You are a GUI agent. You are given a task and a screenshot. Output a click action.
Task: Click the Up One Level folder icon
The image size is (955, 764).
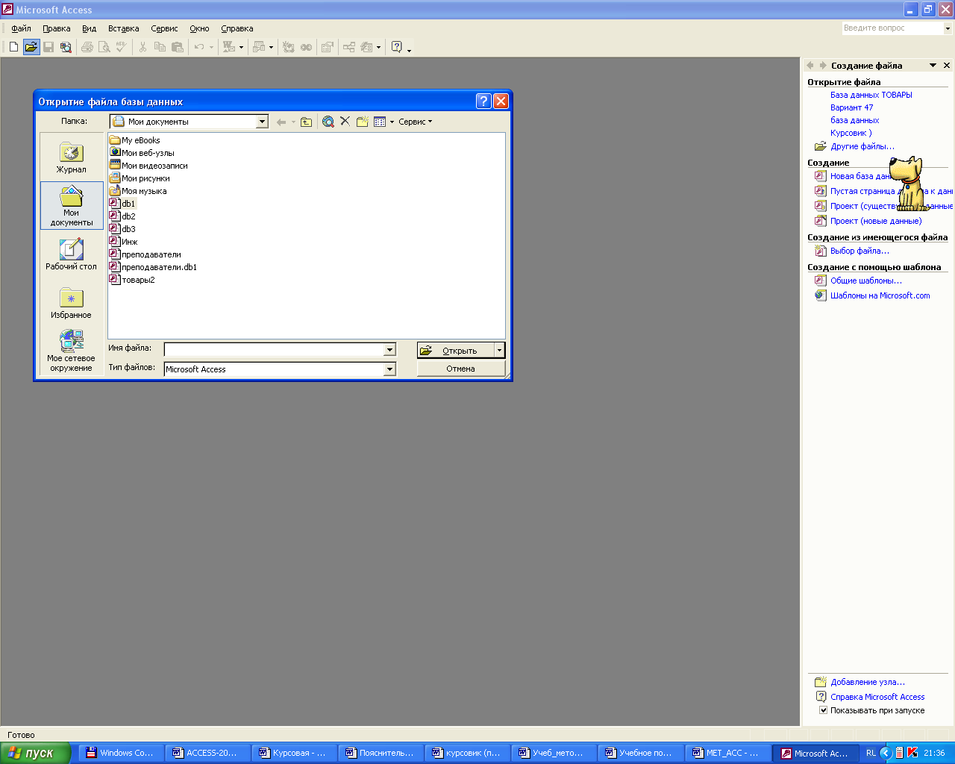pos(306,122)
